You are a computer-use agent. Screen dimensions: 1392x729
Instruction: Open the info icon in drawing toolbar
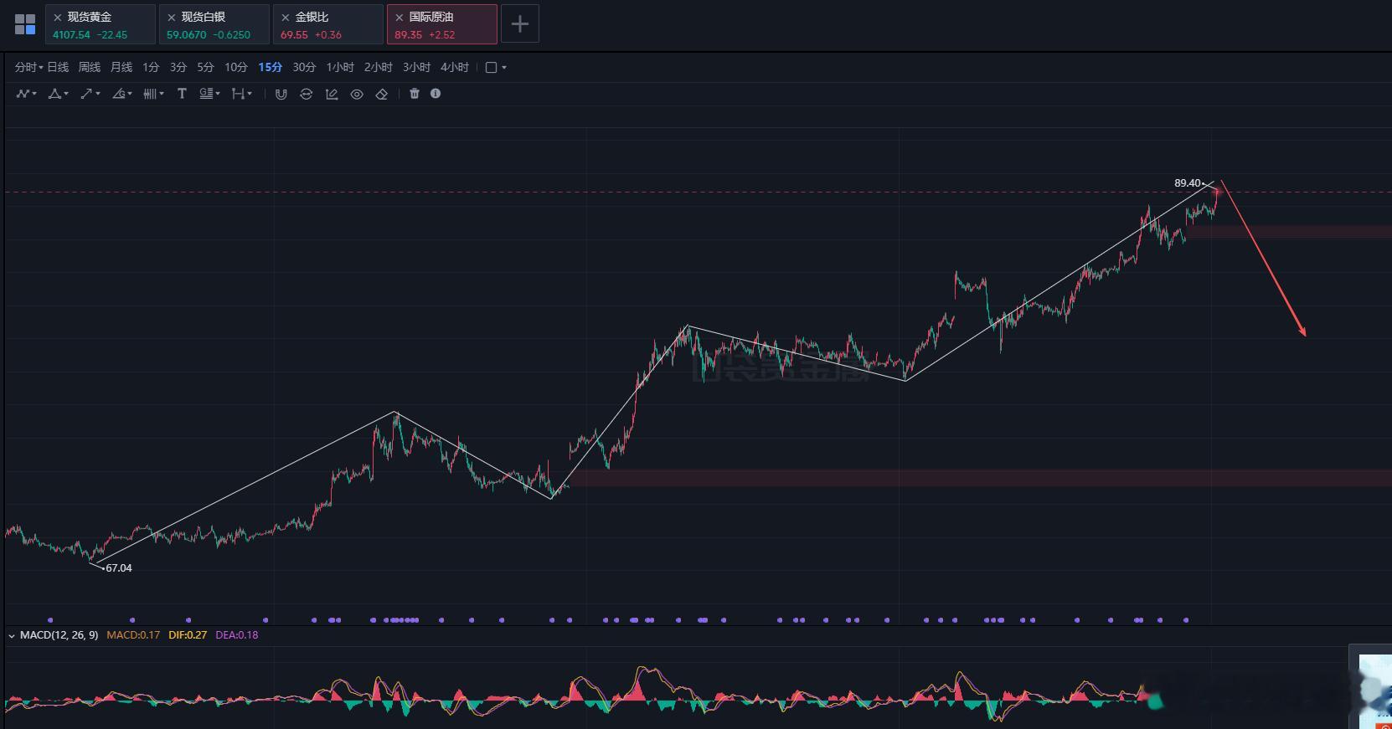436,94
